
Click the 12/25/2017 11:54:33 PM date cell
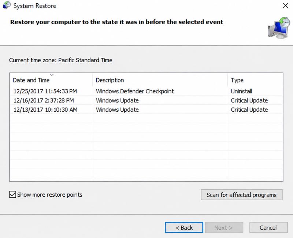pyautogui.click(x=45, y=91)
